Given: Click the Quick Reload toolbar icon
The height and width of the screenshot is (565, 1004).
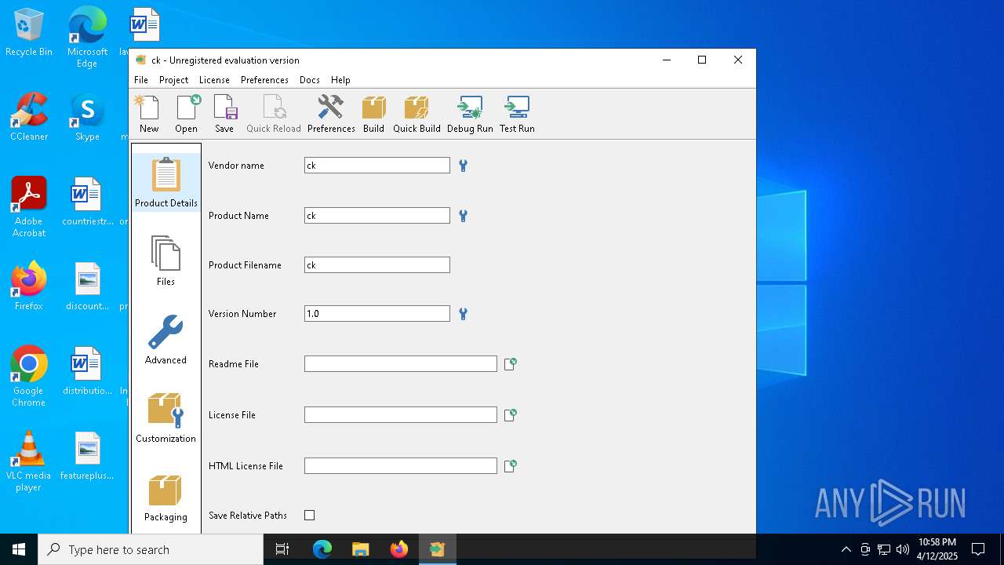Looking at the screenshot, I should point(274,115).
